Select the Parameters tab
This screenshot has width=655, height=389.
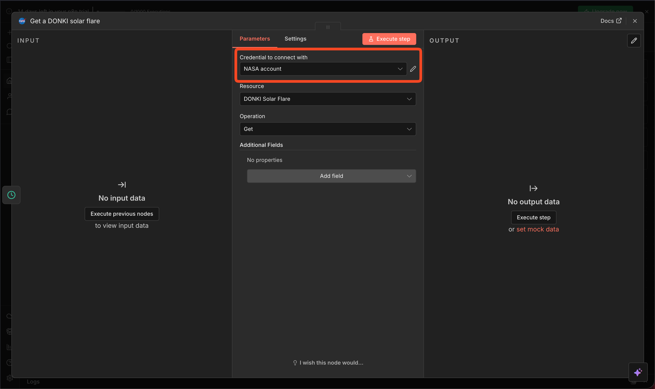coord(254,39)
